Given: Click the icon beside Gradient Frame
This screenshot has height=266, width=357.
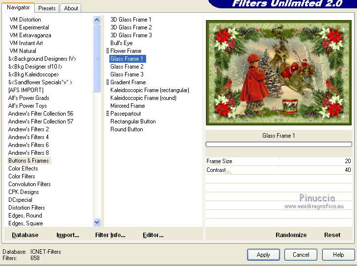Looking at the screenshot, I should coord(108,82).
